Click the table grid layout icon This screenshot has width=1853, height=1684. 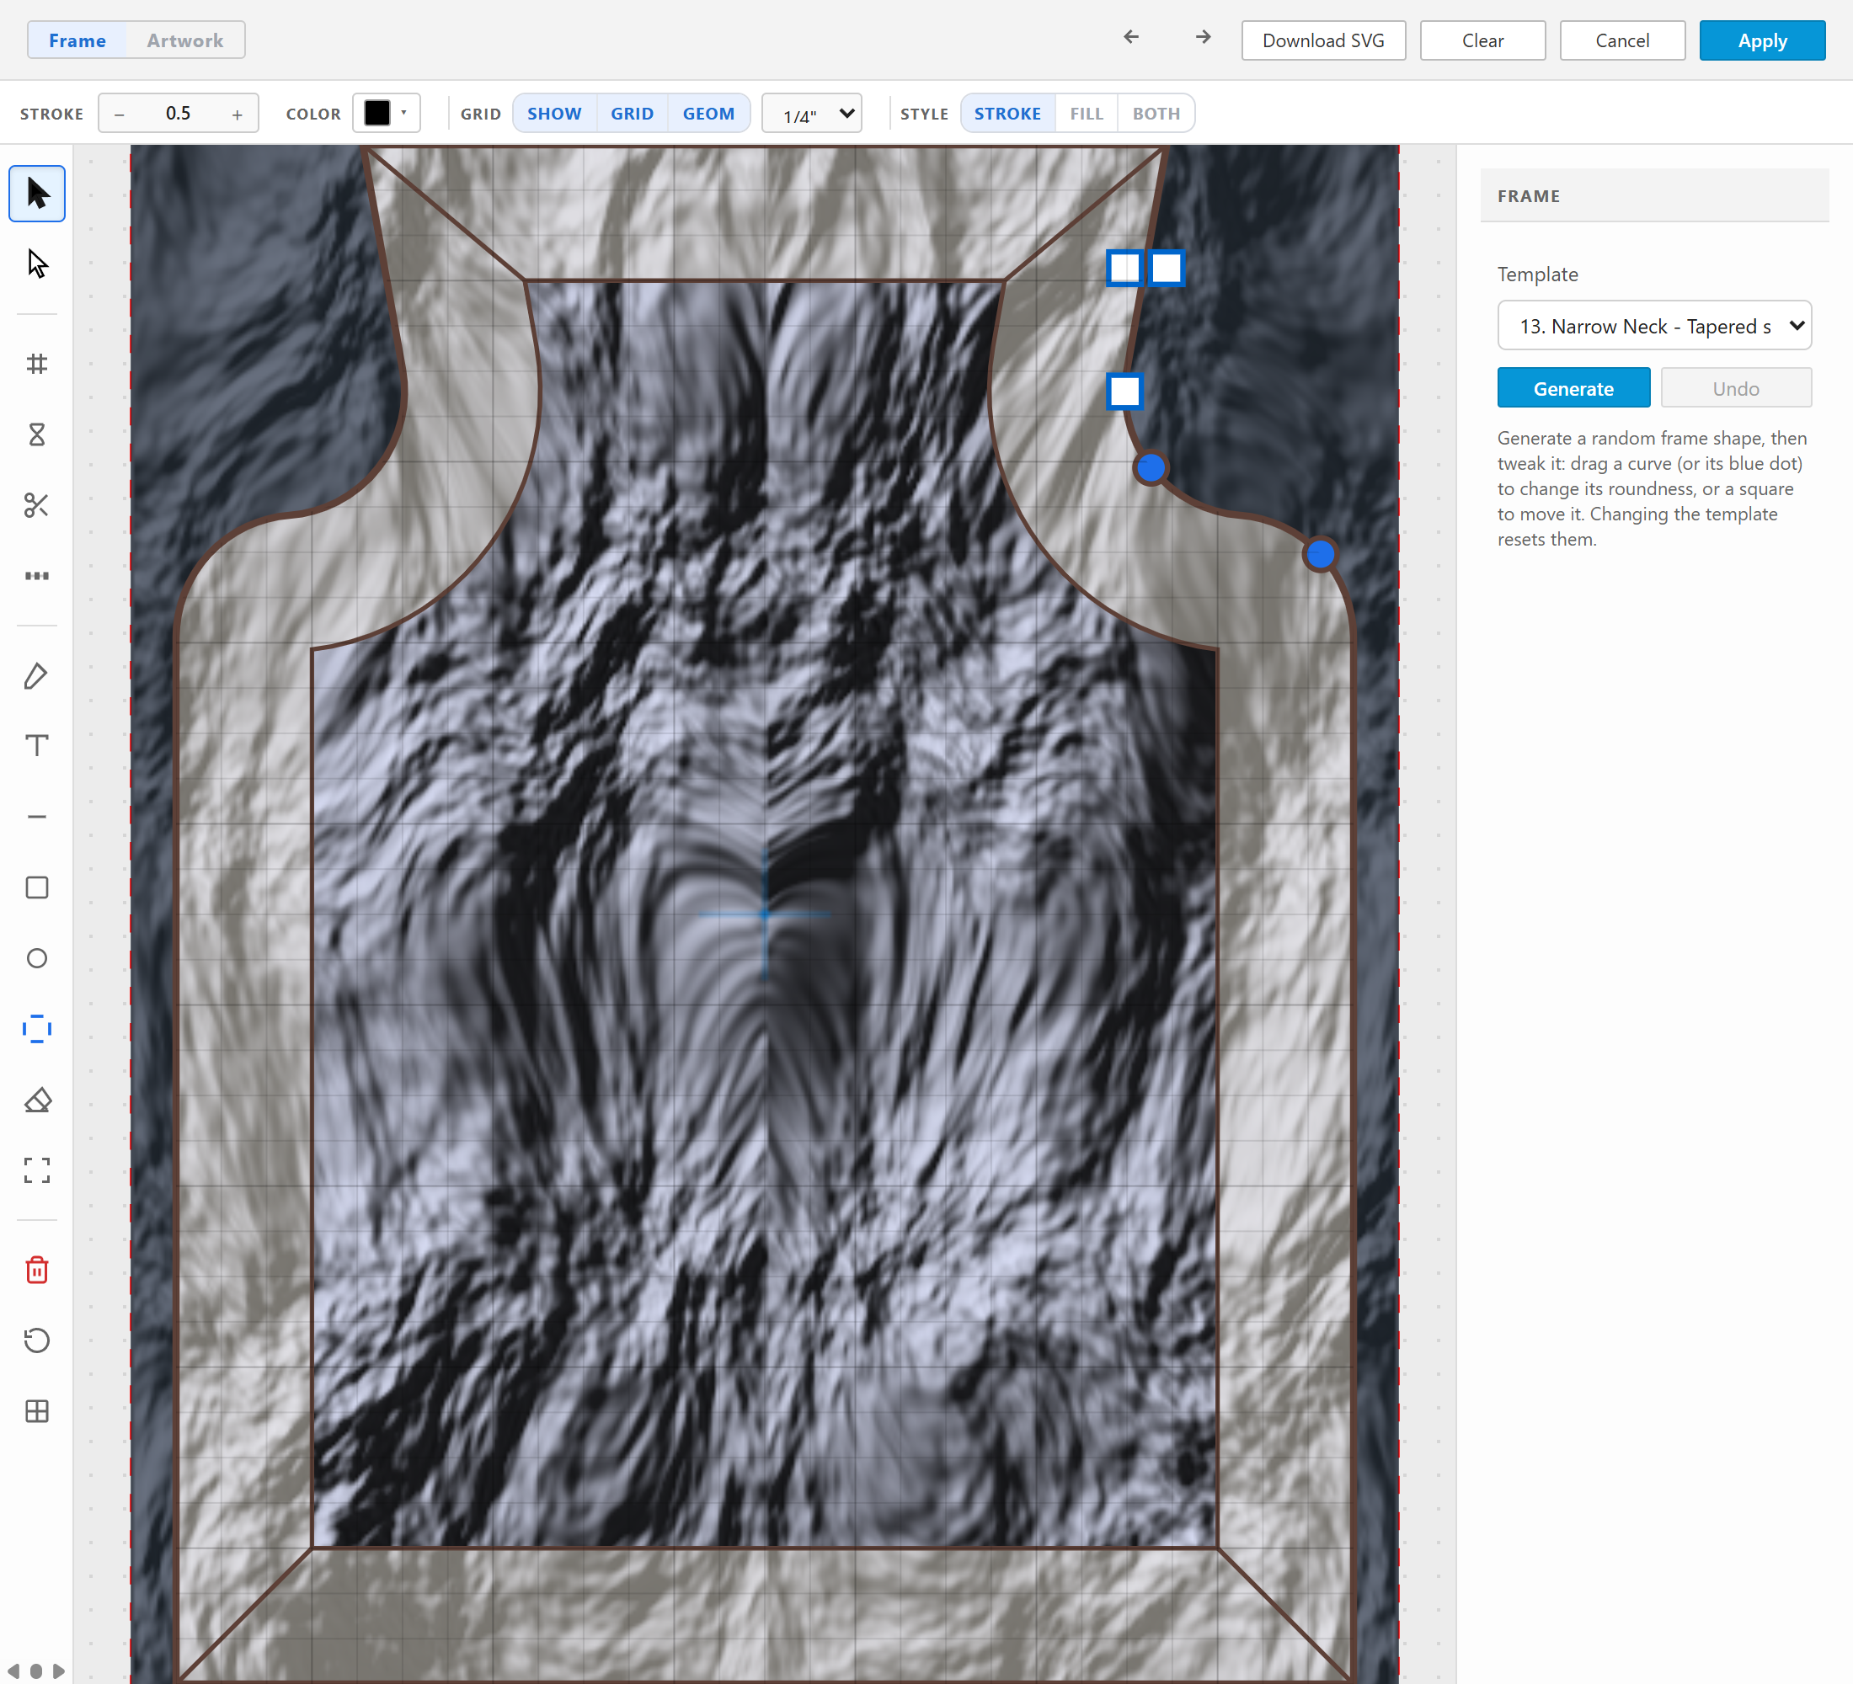click(x=37, y=1411)
